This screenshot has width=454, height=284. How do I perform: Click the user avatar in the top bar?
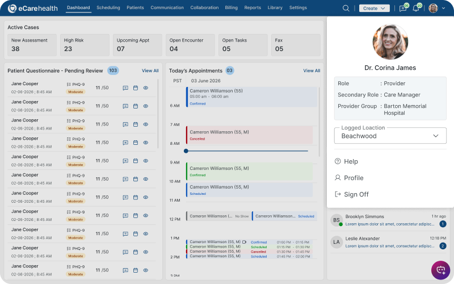tap(433, 8)
